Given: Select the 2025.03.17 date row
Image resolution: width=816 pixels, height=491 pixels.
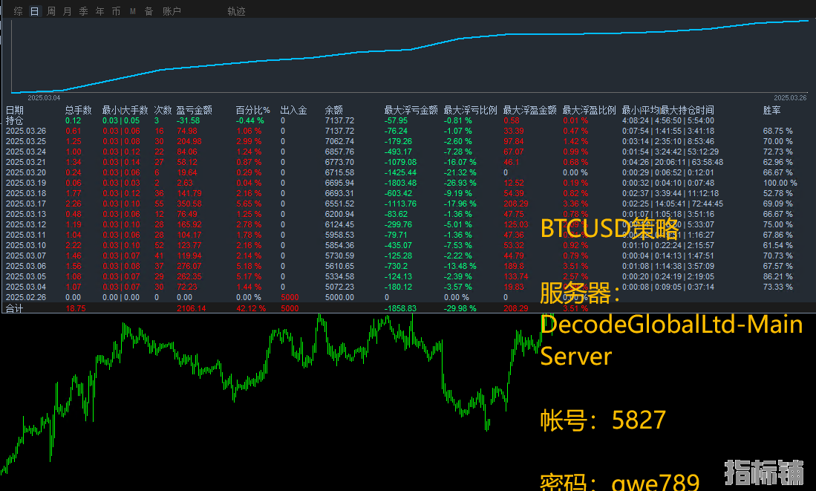Looking at the screenshot, I should pos(26,204).
